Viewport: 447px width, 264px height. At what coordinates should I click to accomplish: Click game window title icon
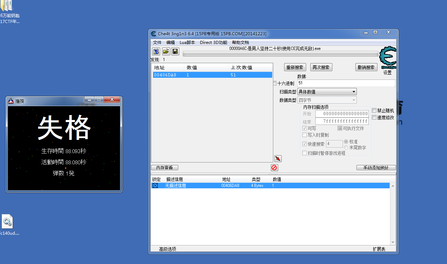(x=11, y=101)
